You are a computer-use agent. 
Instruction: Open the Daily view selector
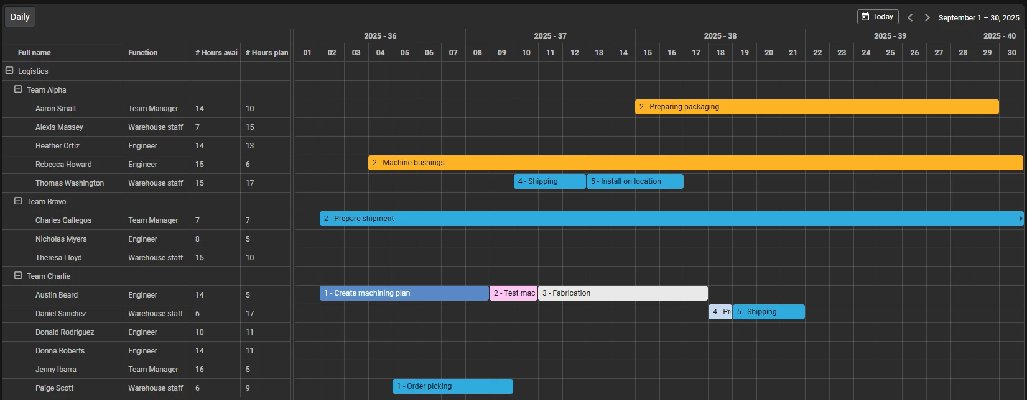coord(20,17)
